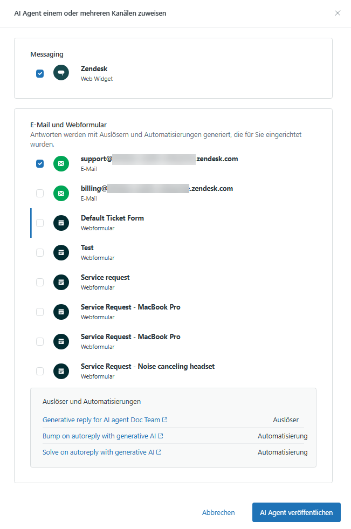The image size is (351, 529).
Task: Check the Service request checkbox
Action: click(40, 282)
